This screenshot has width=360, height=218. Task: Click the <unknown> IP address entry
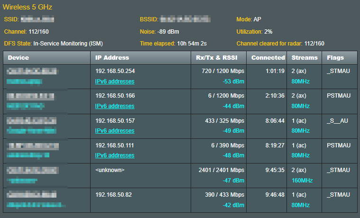111,170
